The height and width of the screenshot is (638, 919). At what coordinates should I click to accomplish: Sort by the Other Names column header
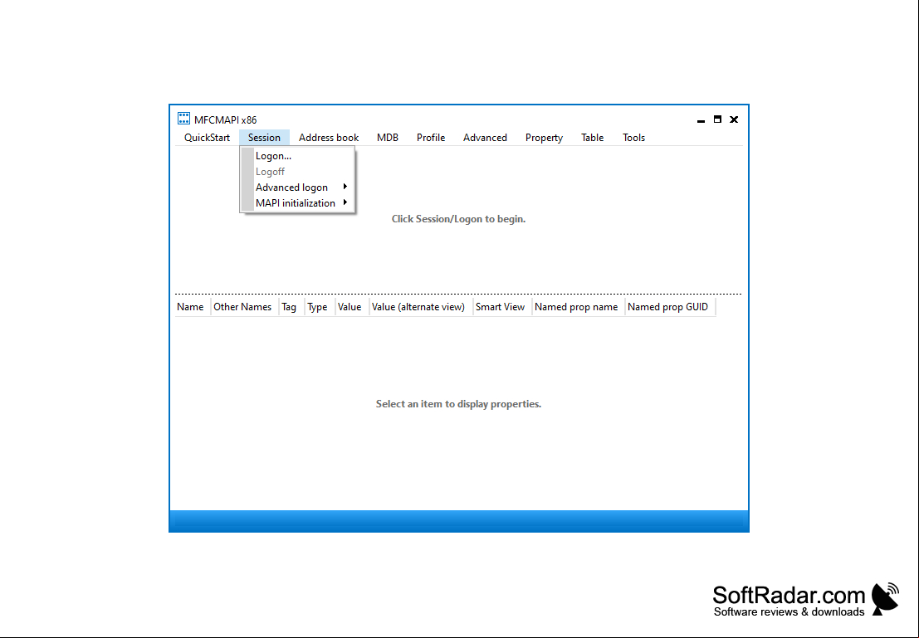tap(245, 307)
